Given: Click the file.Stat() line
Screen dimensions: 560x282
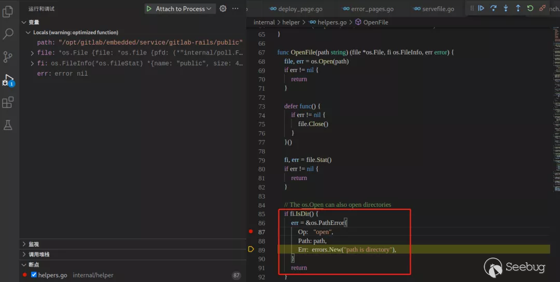Looking at the screenshot, I should (x=308, y=160).
